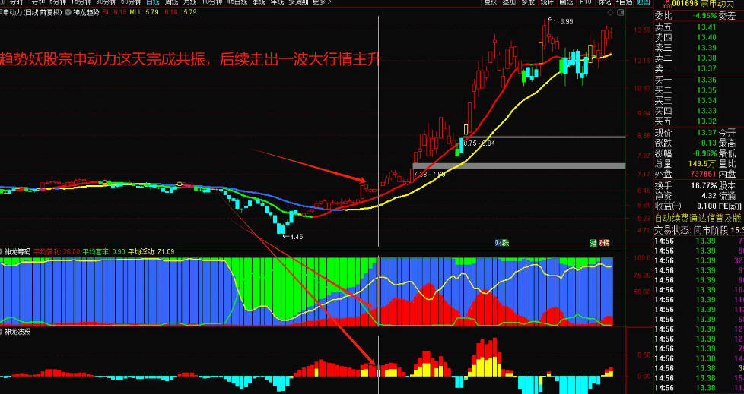Viewport: 744px width, 394px height.
Task: Switch to the 30分钟 period tab
Action: pyautogui.click(x=107, y=2)
